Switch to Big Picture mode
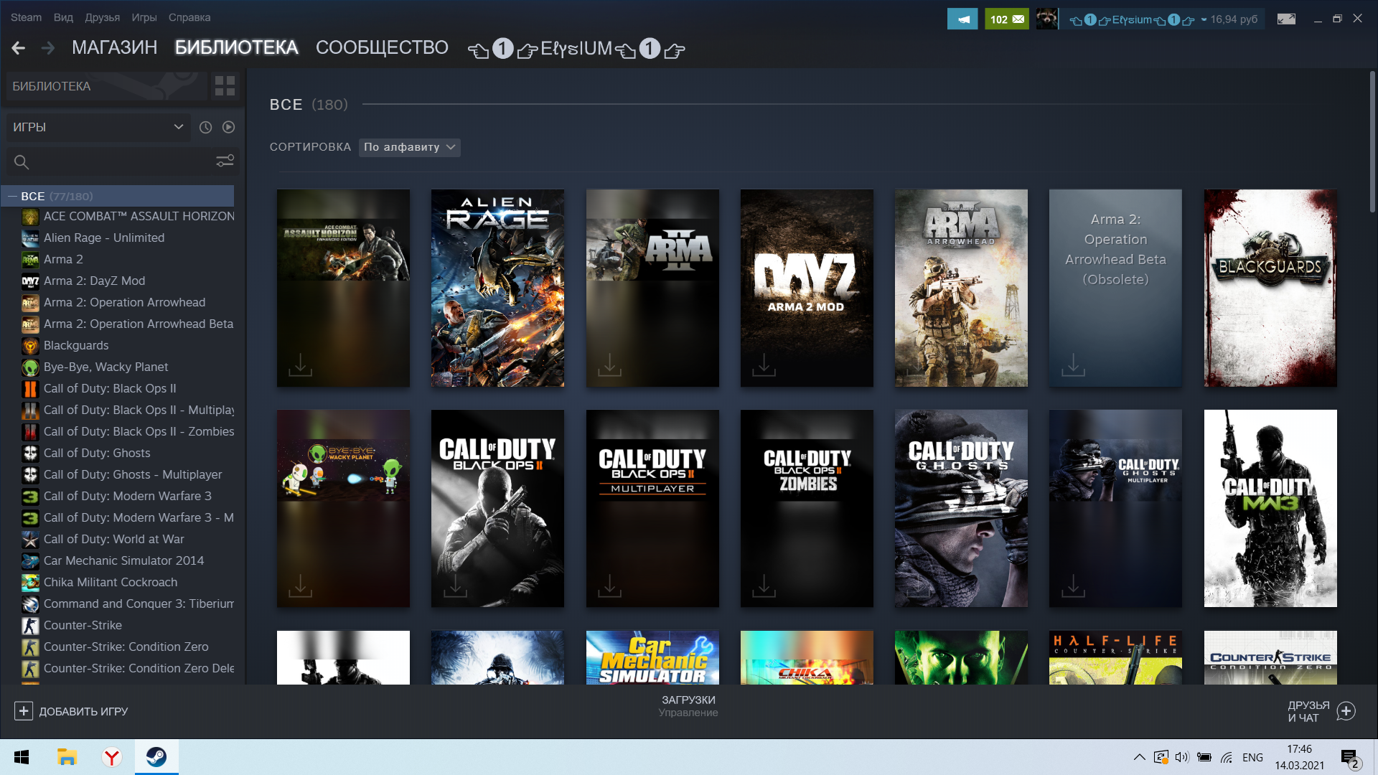The image size is (1378, 775). [1286, 19]
